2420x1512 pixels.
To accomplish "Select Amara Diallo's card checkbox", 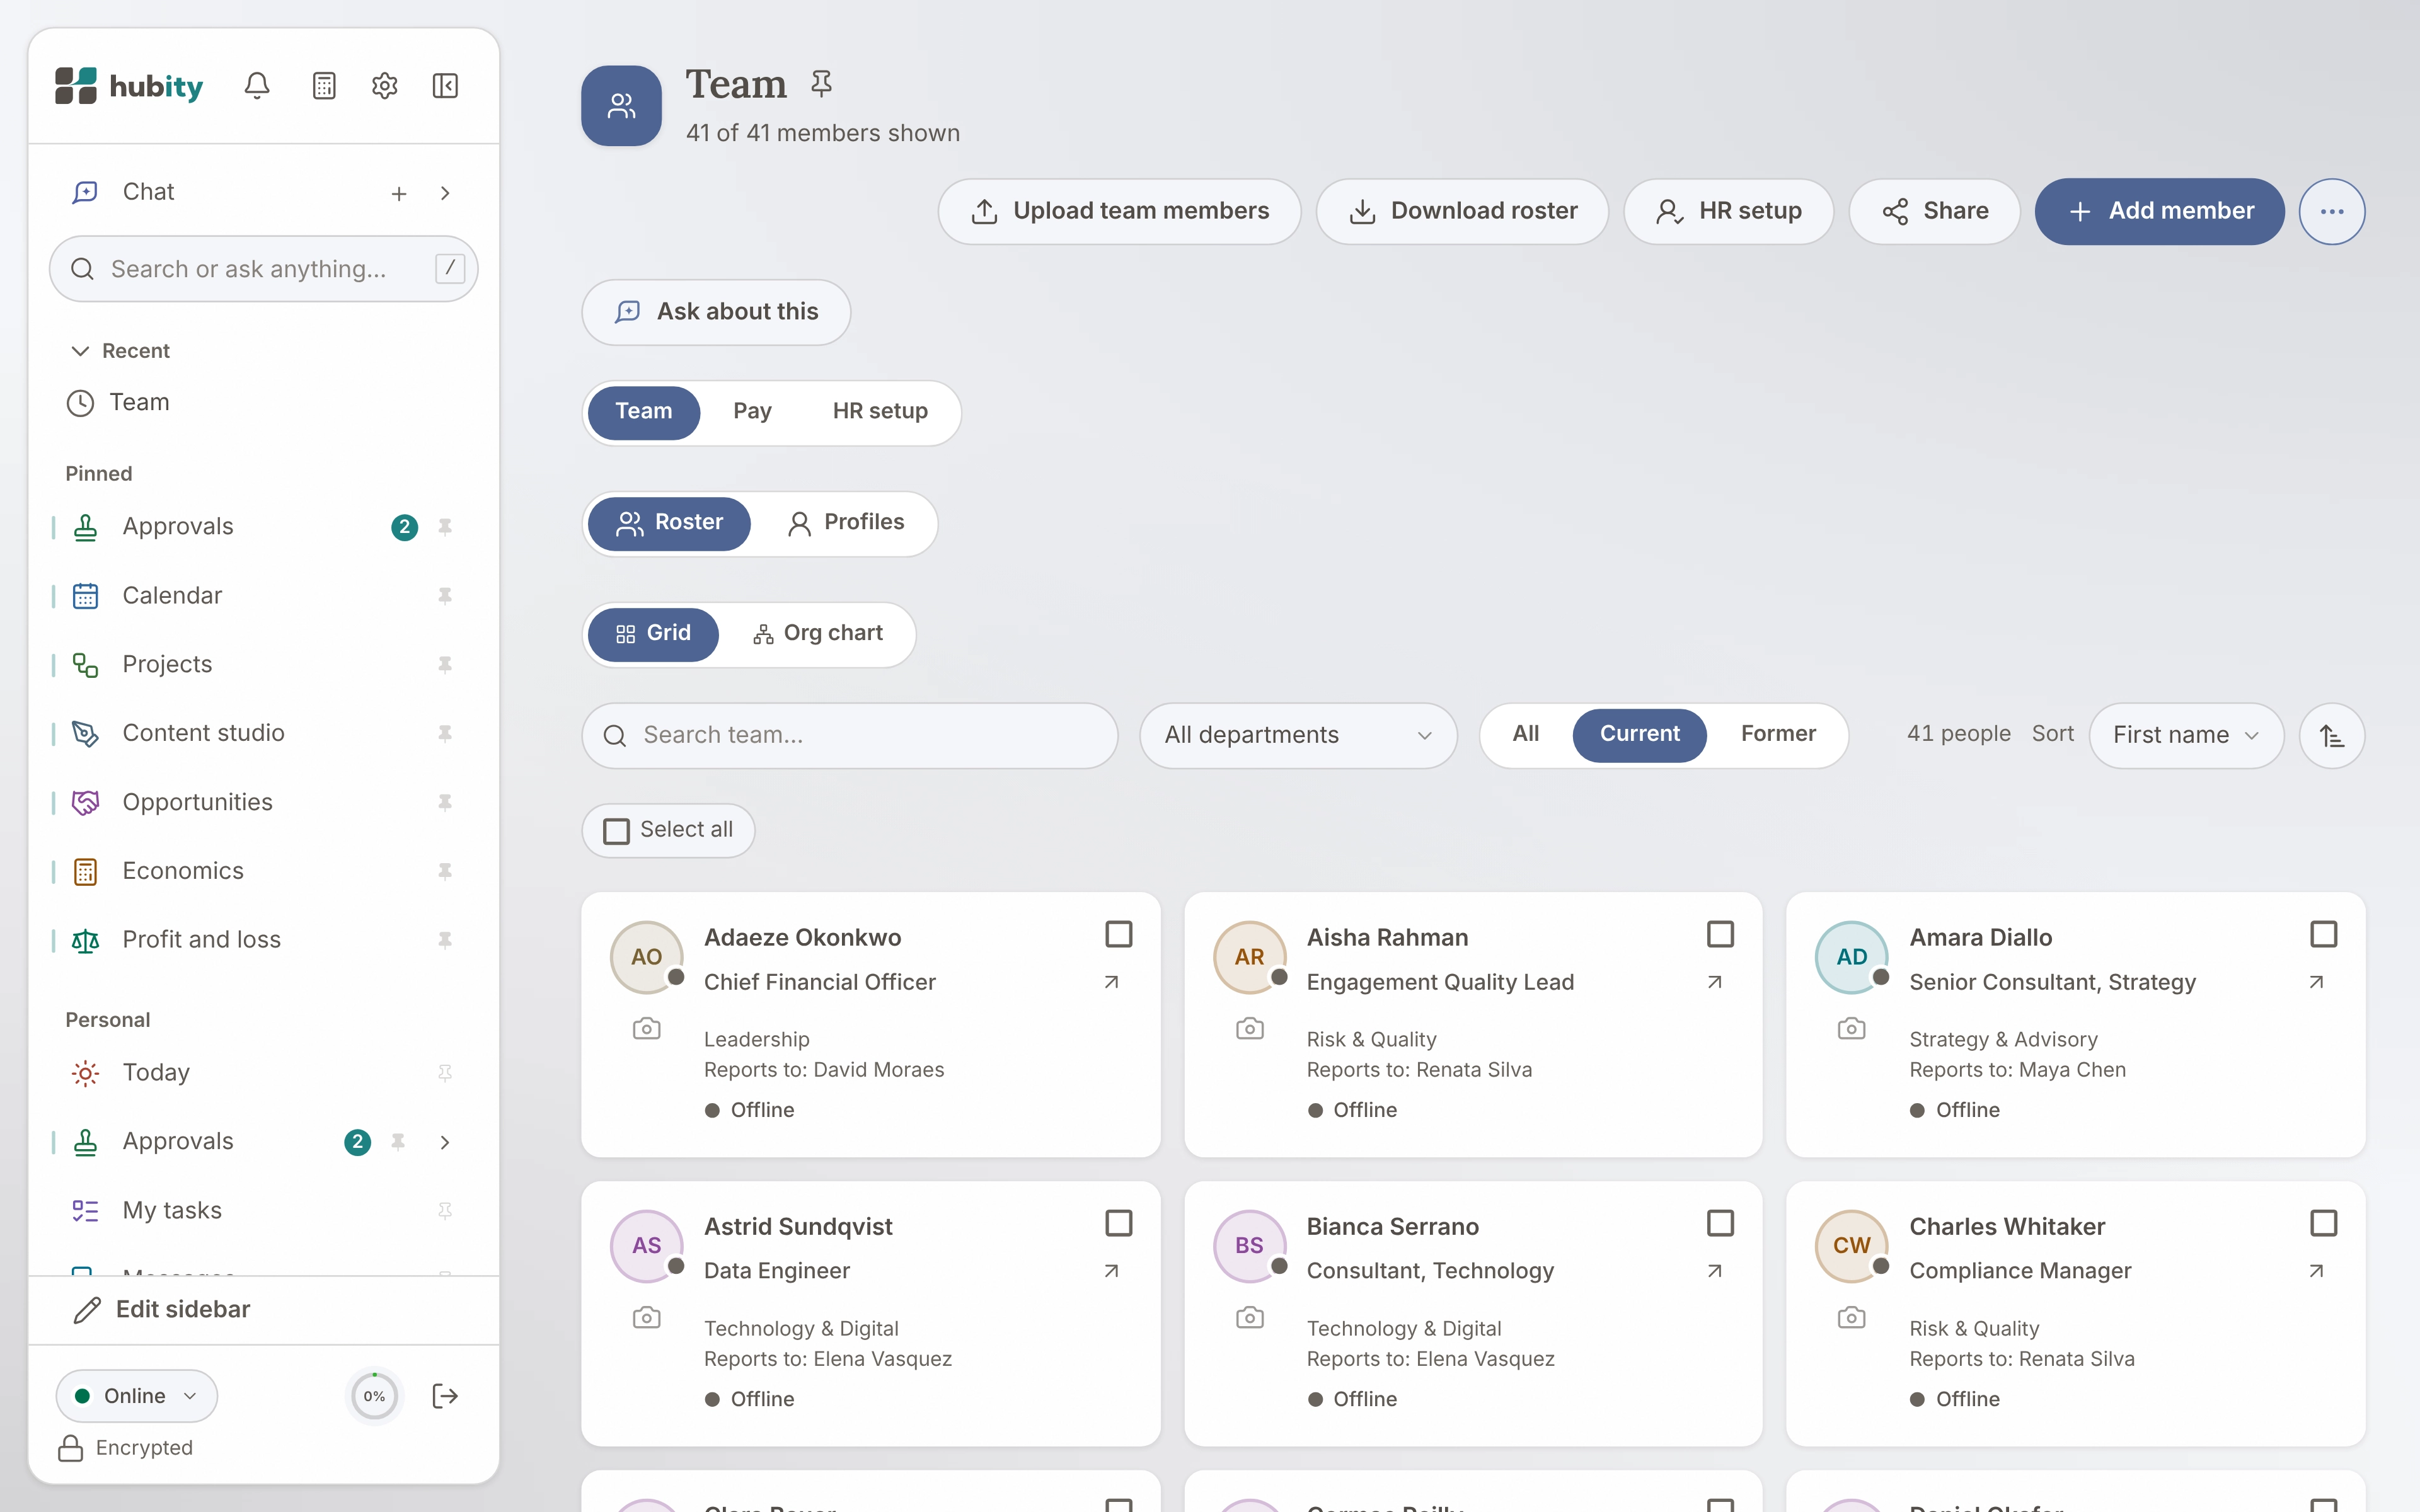I will tap(2324, 934).
